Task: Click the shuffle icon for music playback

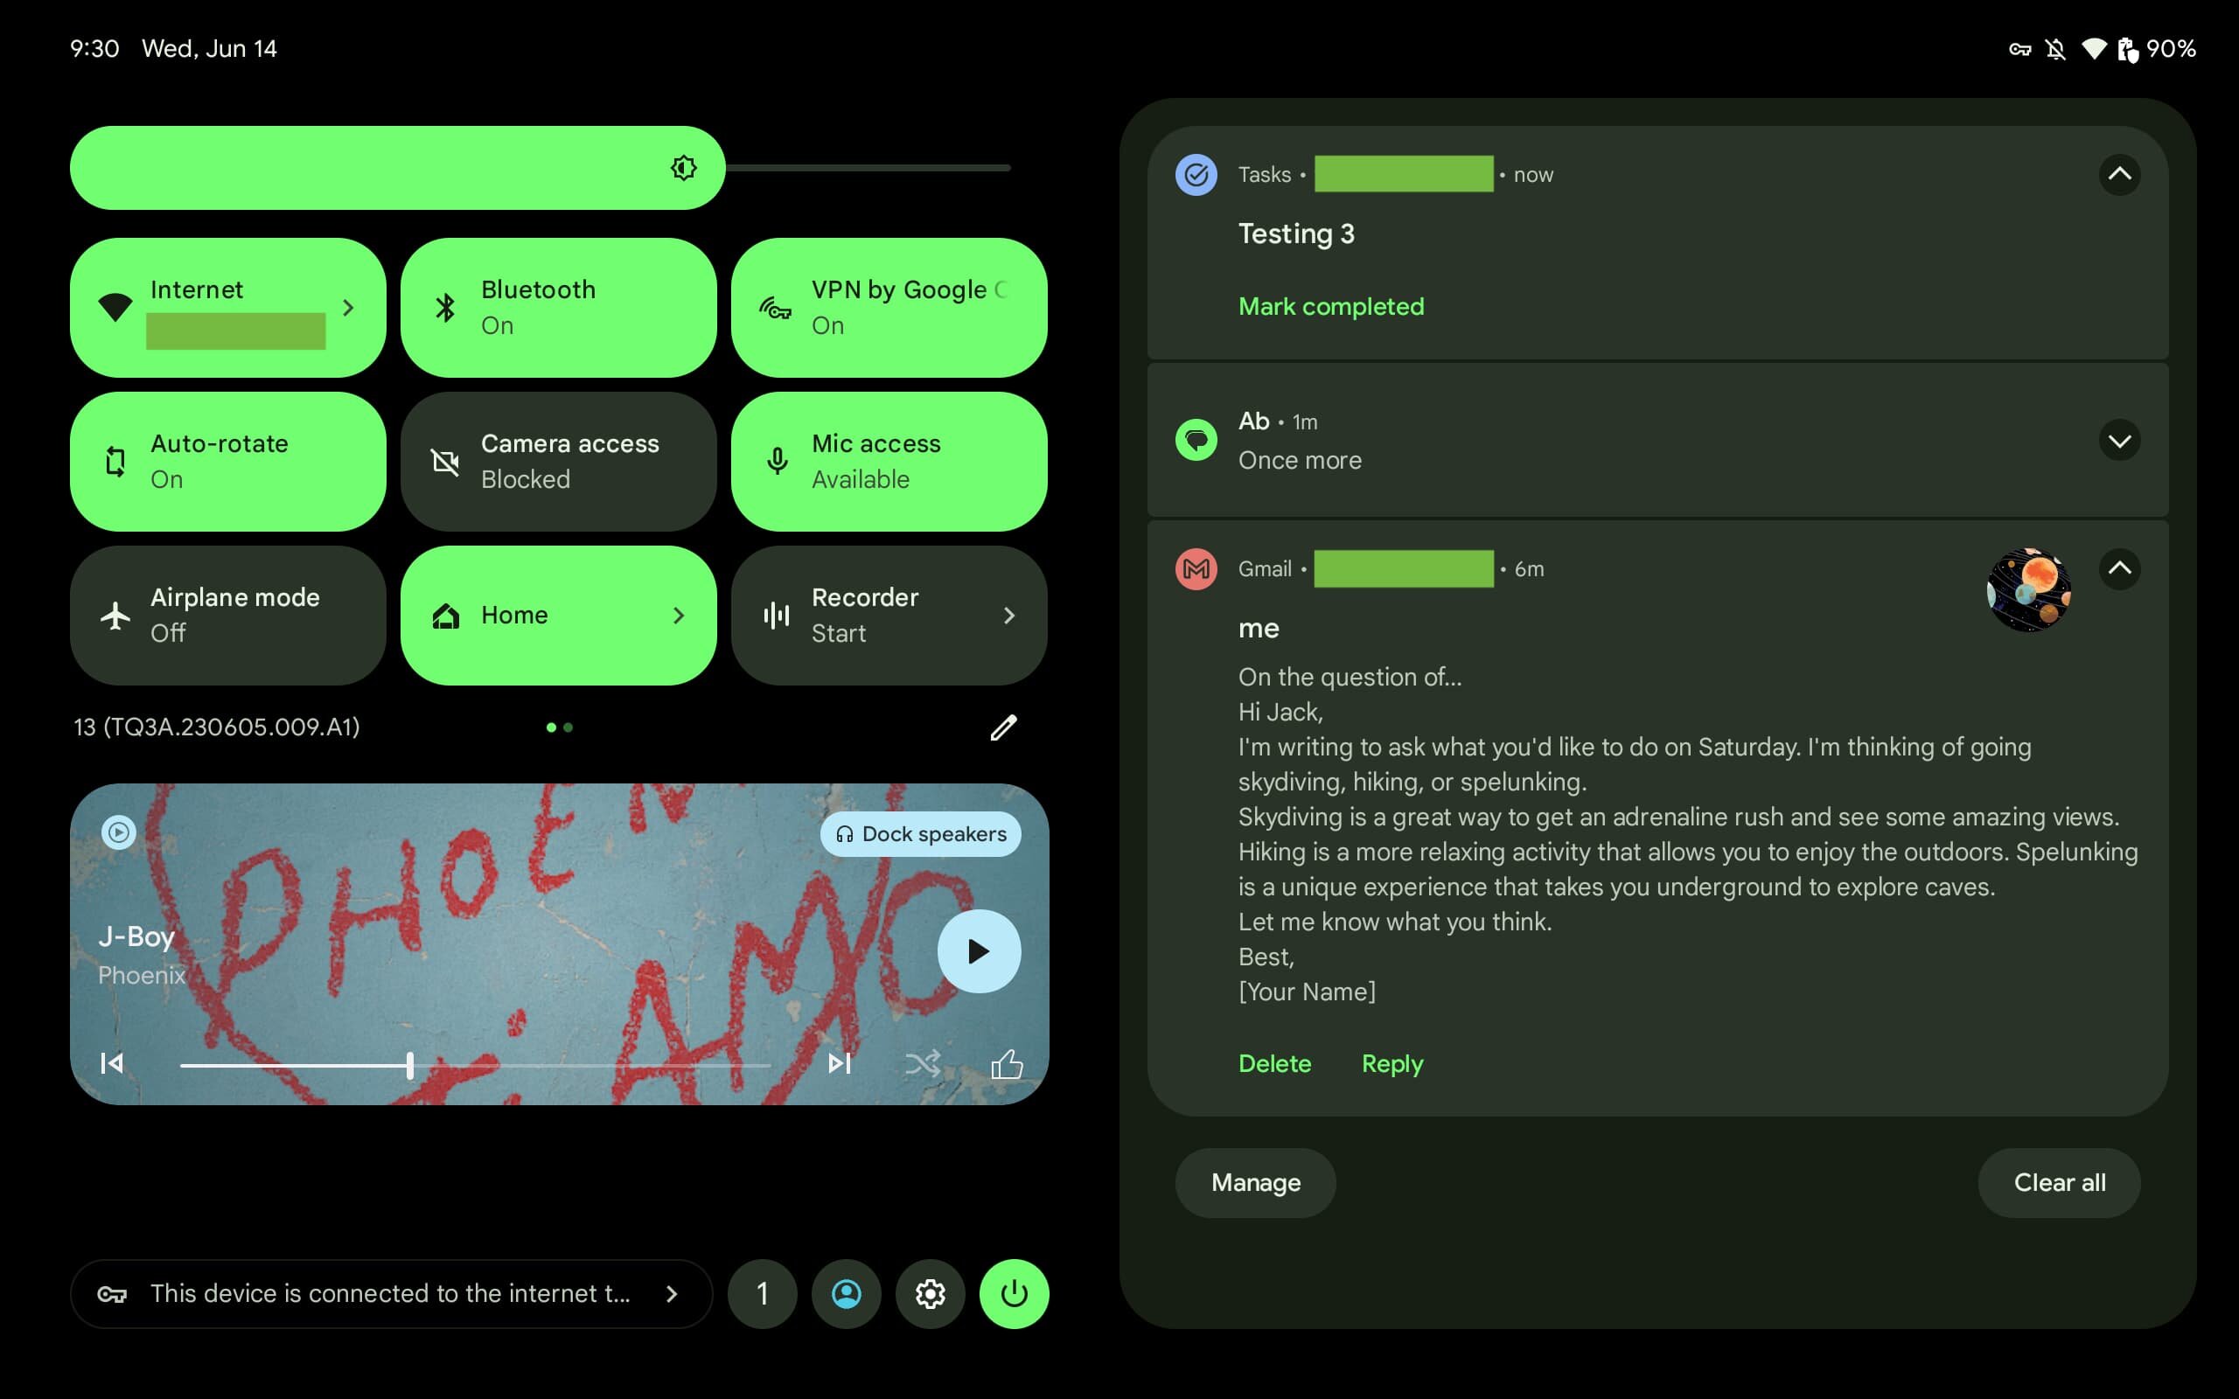Action: click(x=925, y=1064)
